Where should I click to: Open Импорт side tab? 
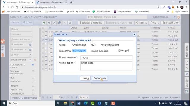point(187,82)
